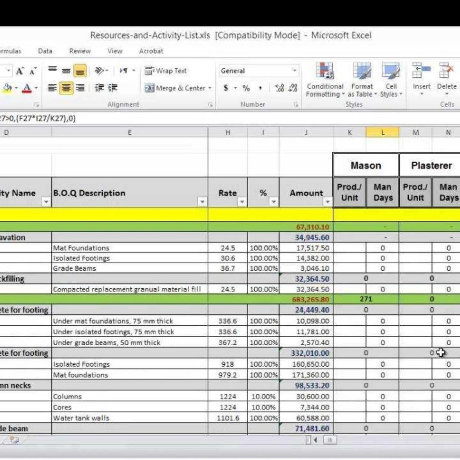Screen dimensions: 460x460
Task: Toggle Align Text Left
Action: [52, 88]
